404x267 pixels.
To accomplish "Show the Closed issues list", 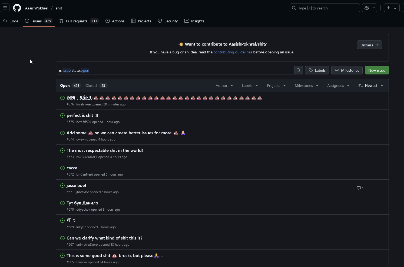I will coord(91,85).
